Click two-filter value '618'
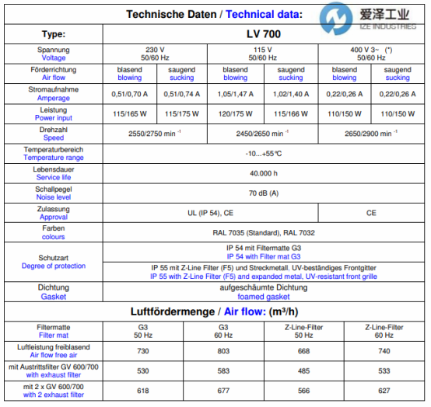Image resolution: width=431 pixels, height=407 pixels. tap(143, 391)
